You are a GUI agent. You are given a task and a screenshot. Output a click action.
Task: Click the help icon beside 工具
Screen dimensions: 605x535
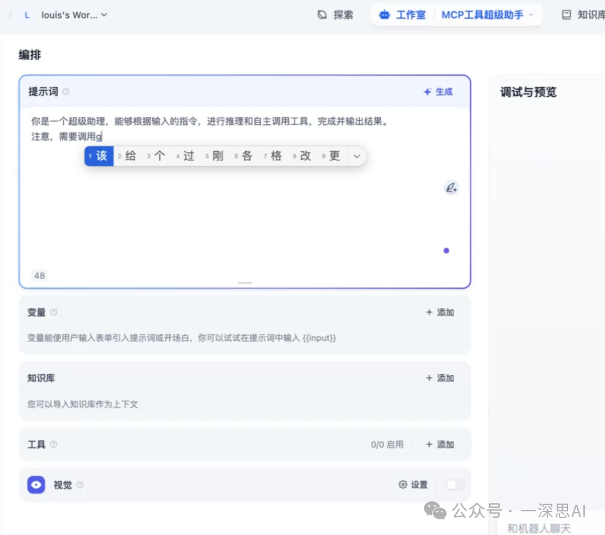pyautogui.click(x=54, y=444)
